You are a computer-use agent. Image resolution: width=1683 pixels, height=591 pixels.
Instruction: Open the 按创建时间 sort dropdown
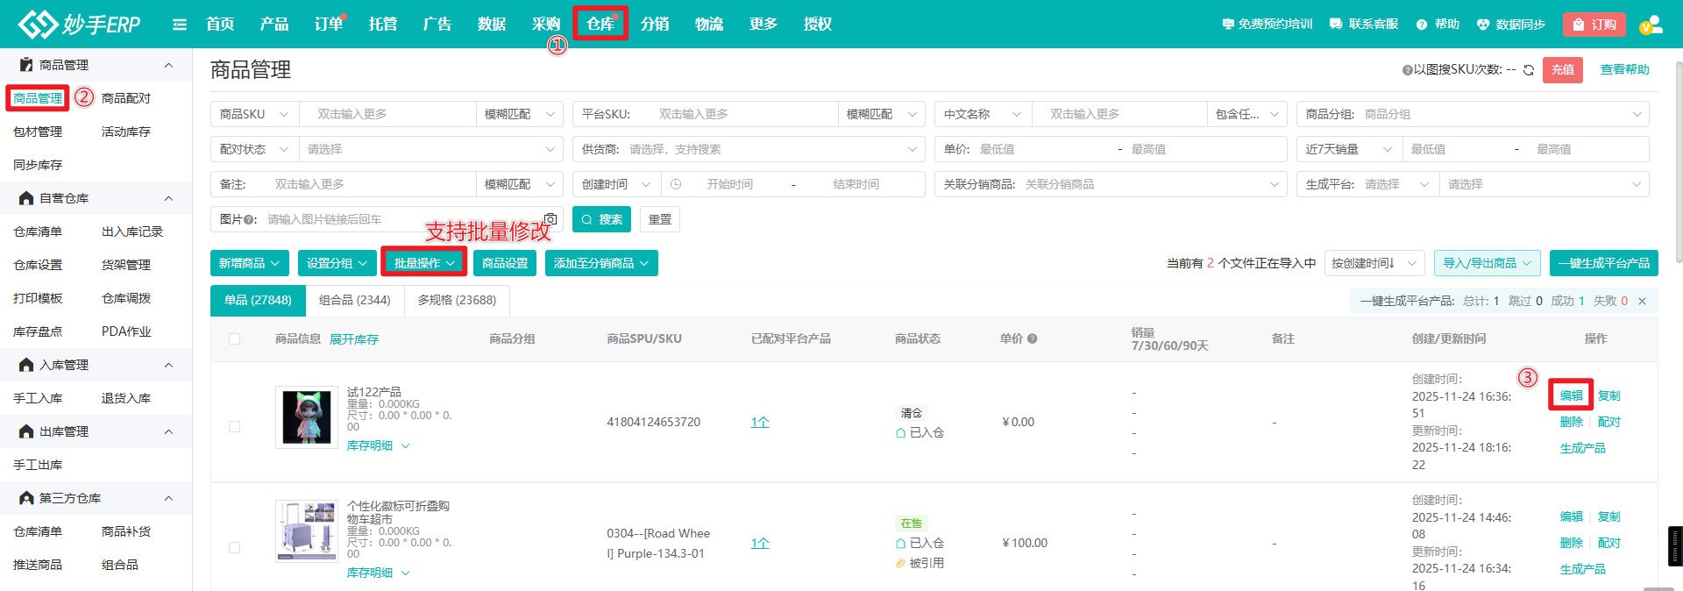tap(1373, 263)
